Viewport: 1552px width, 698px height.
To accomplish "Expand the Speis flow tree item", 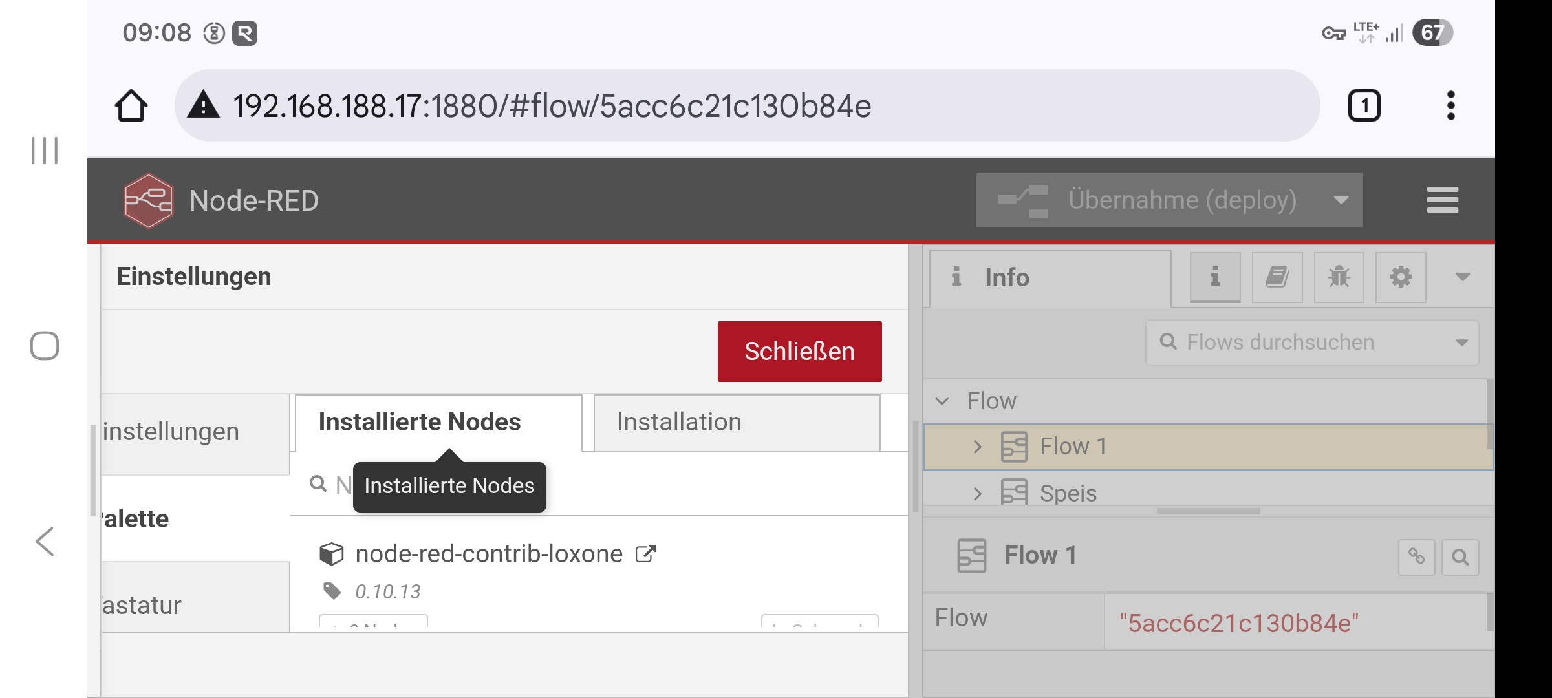I will point(977,494).
